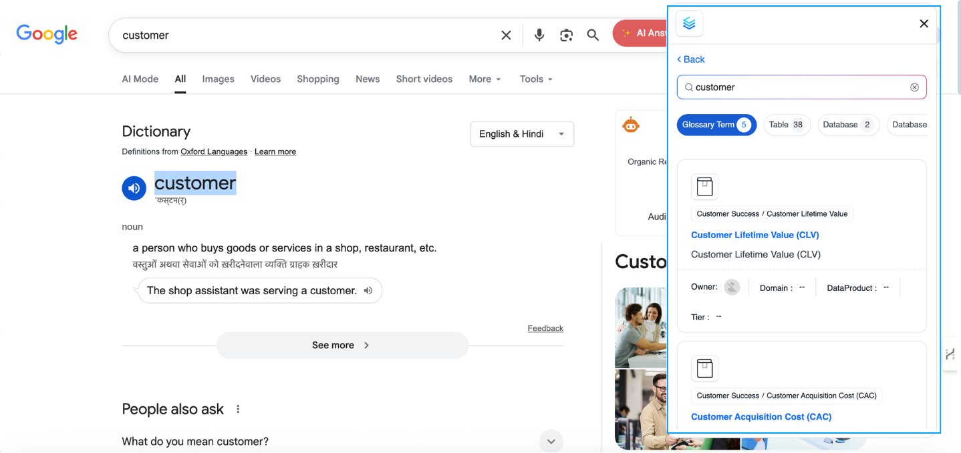Image resolution: width=961 pixels, height=453 pixels.
Task: Play audio for the example sentence
Action: point(368,290)
